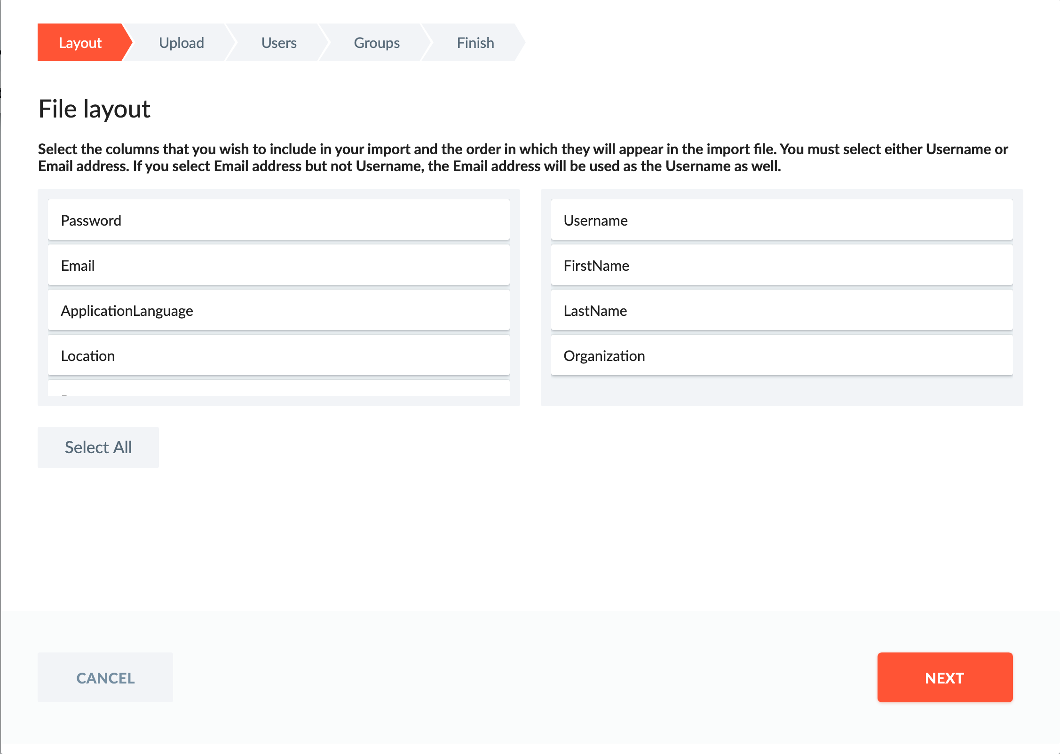Click the Next button
Image resolution: width=1060 pixels, height=754 pixels.
[944, 677]
